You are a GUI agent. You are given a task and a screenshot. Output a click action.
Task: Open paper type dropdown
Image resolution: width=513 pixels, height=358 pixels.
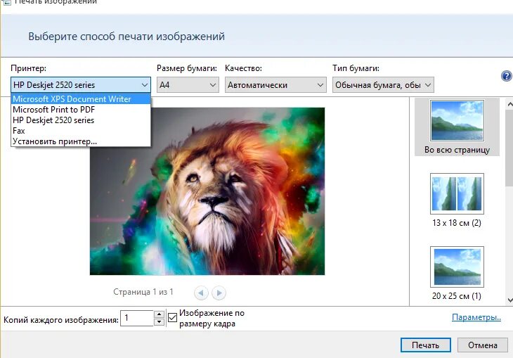click(383, 85)
